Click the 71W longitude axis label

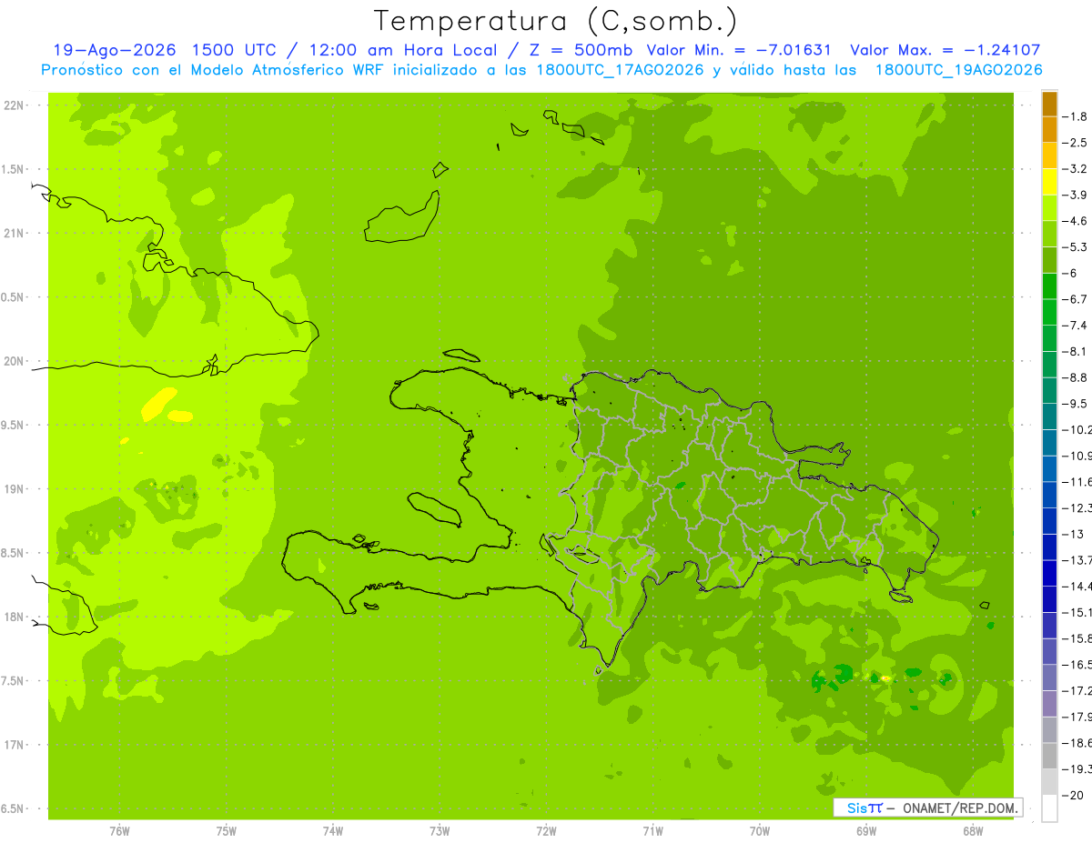pyautogui.click(x=652, y=831)
